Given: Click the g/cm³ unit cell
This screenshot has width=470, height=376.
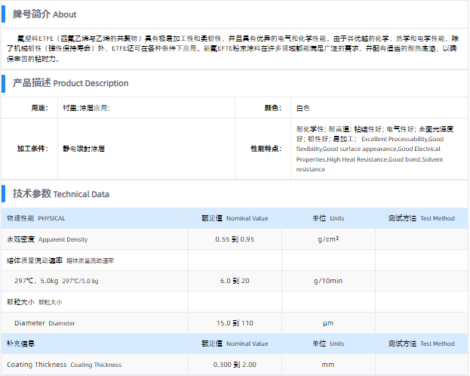Looking at the screenshot, I should click(x=327, y=239).
